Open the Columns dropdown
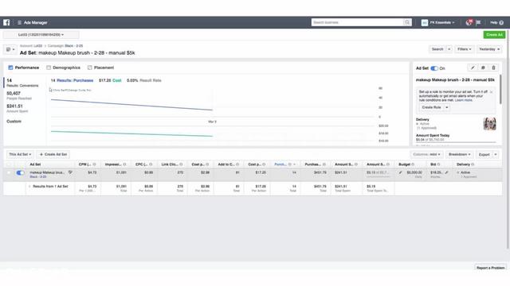This screenshot has height=286, width=510. (x=426, y=154)
